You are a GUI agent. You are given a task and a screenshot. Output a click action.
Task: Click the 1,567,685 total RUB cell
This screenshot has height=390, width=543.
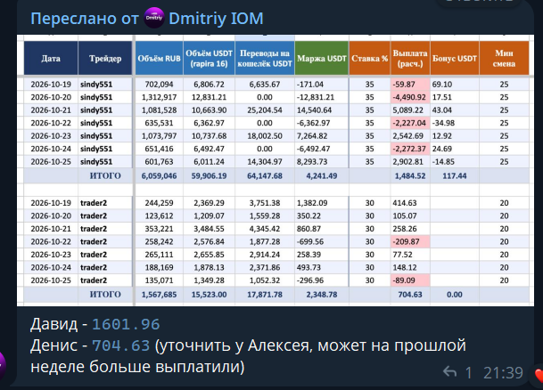coord(159,295)
